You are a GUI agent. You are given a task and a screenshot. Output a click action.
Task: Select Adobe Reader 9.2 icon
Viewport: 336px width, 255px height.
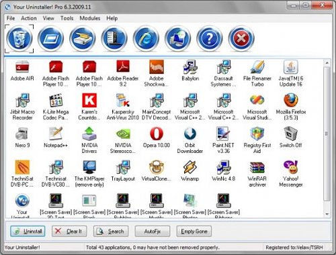pos(123,66)
